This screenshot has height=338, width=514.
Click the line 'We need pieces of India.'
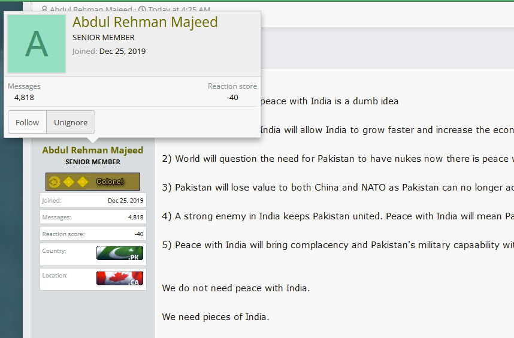216,317
